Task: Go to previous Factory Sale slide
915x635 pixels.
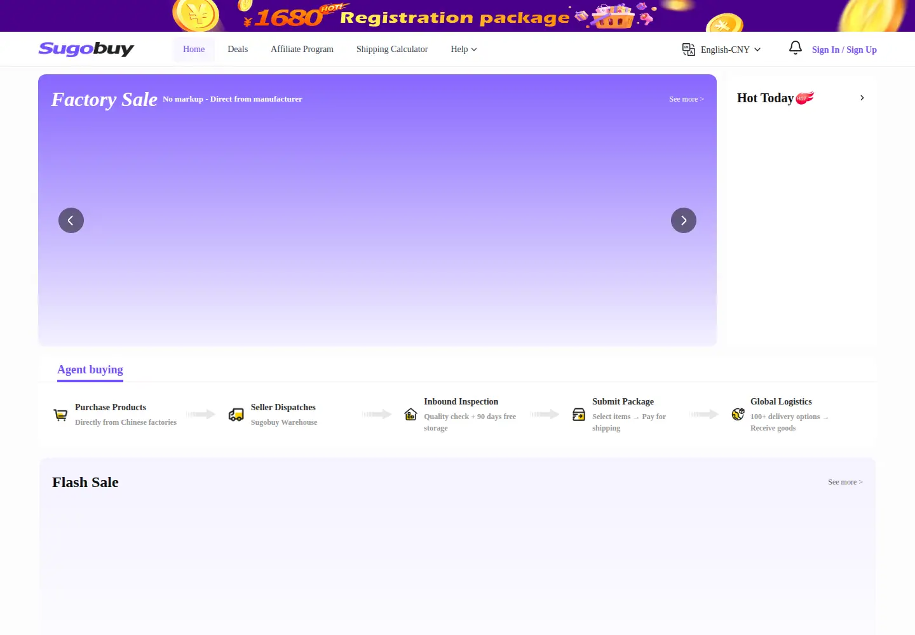Action: click(71, 220)
